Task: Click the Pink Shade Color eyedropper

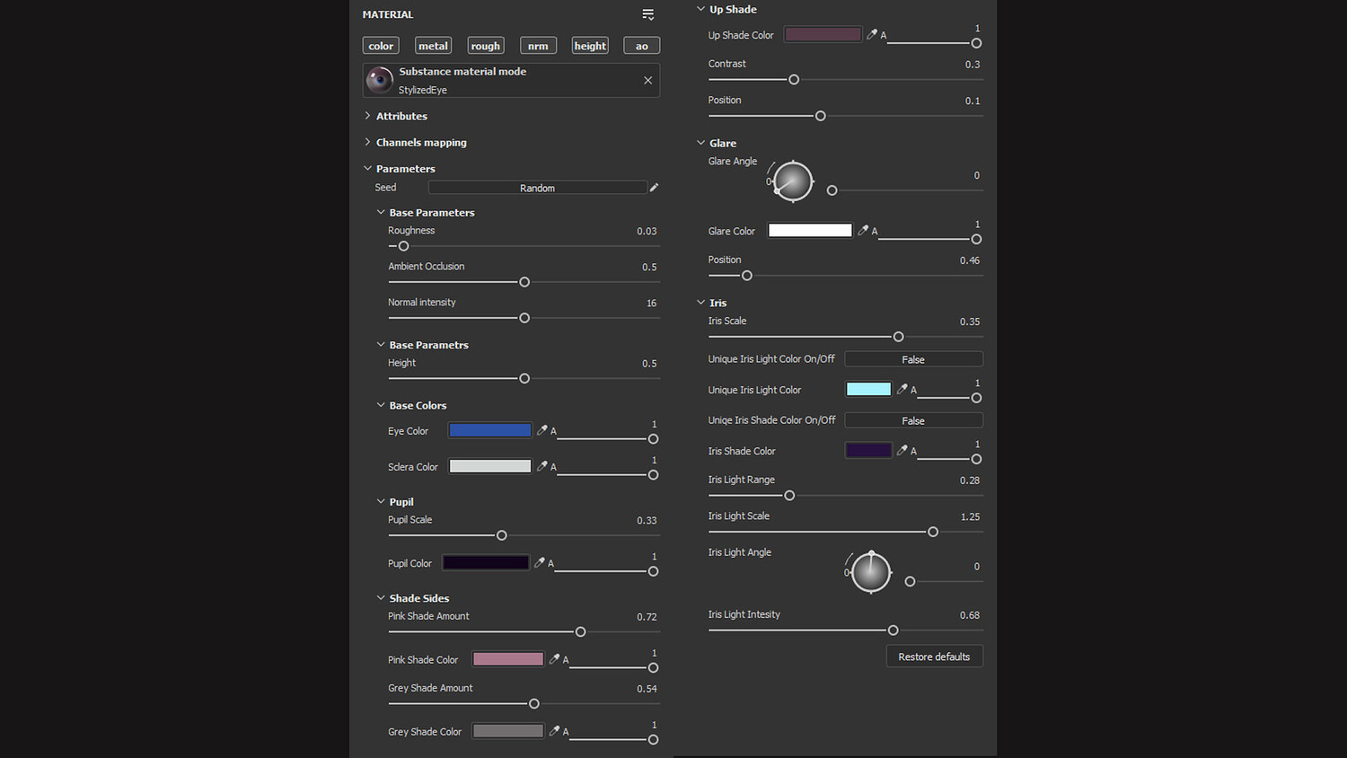Action: 554,659
